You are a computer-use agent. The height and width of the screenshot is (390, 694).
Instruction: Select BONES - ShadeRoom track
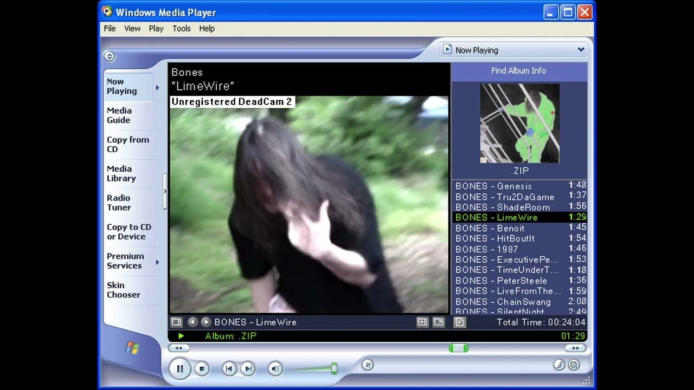(519, 207)
